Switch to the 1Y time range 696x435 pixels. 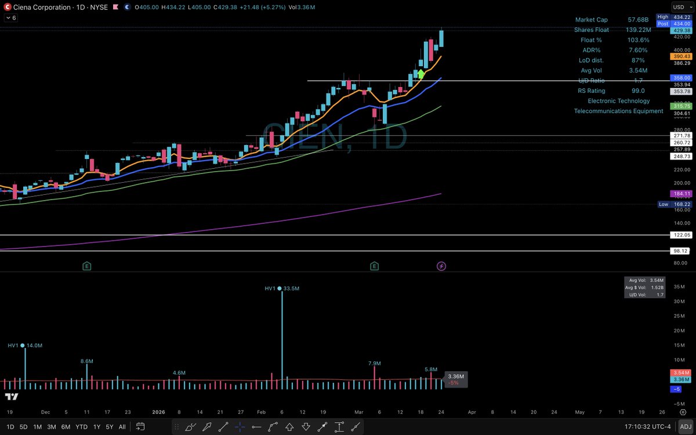pos(96,427)
